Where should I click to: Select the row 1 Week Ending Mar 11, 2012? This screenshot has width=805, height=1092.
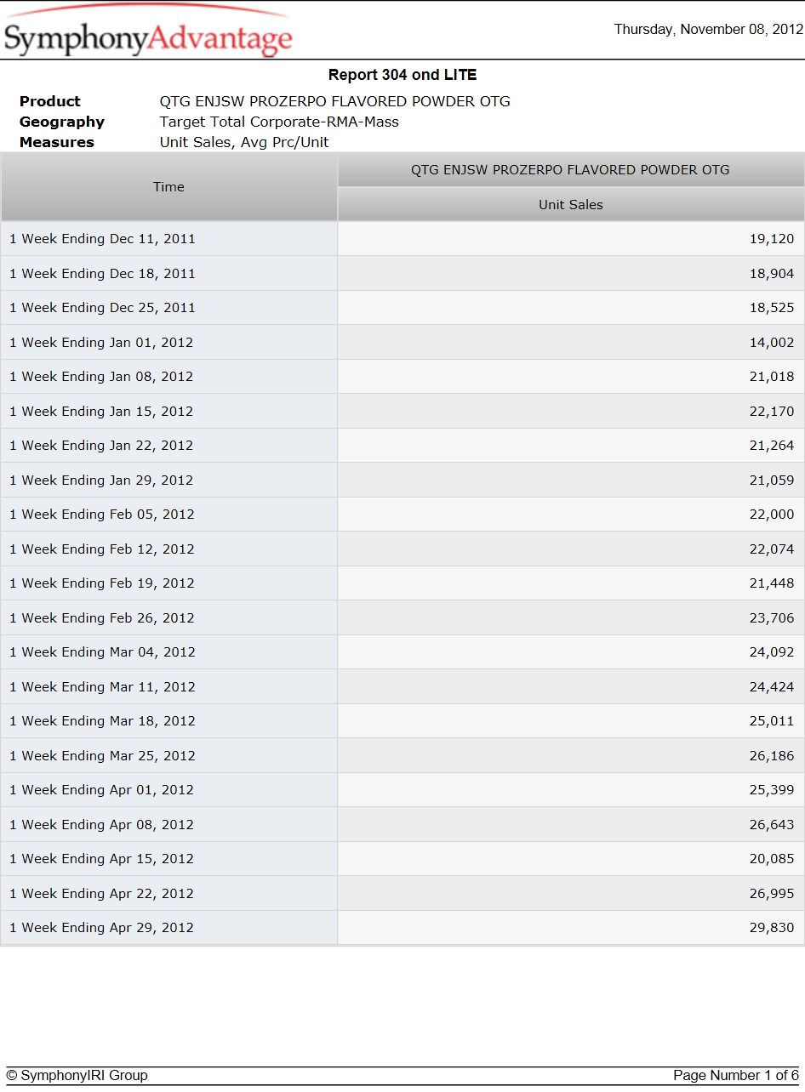pos(402,687)
